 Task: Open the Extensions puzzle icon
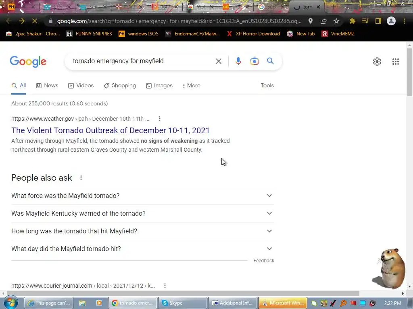[x=352, y=21]
